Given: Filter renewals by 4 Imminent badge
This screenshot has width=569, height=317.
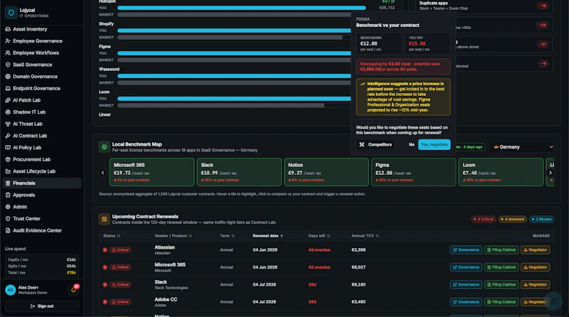Looking at the screenshot, I should point(512,219).
